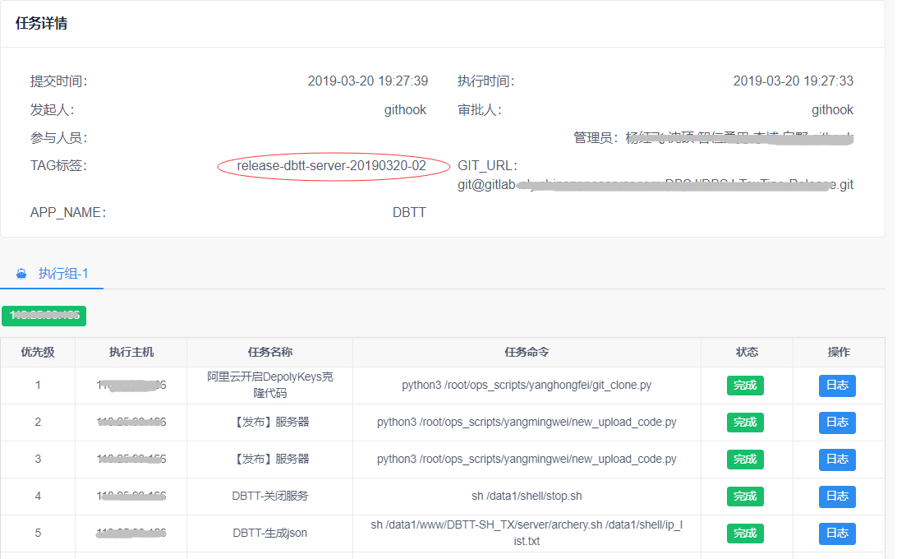The height and width of the screenshot is (559, 897).
Task: Click 完成 status of stop.sh row
Action: click(745, 497)
